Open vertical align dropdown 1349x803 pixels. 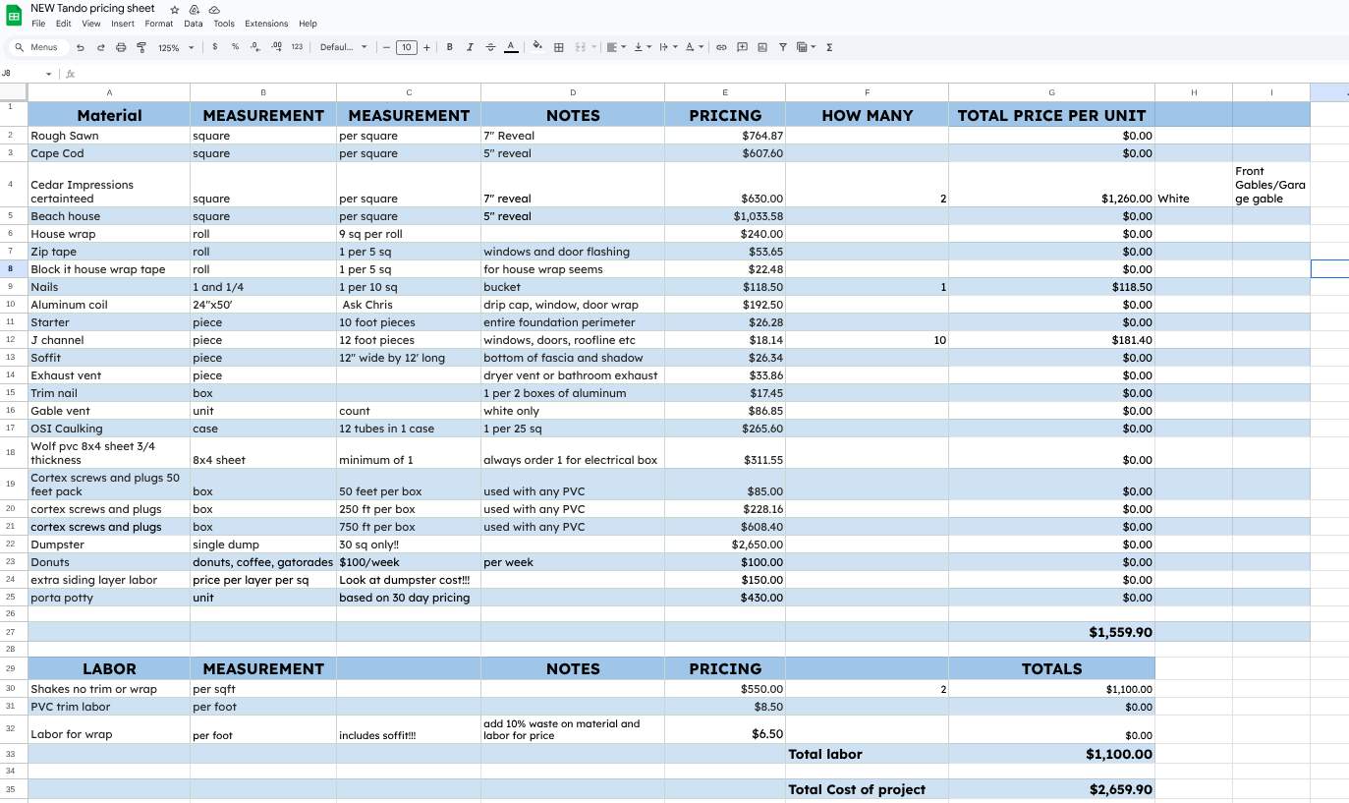pyautogui.click(x=643, y=47)
